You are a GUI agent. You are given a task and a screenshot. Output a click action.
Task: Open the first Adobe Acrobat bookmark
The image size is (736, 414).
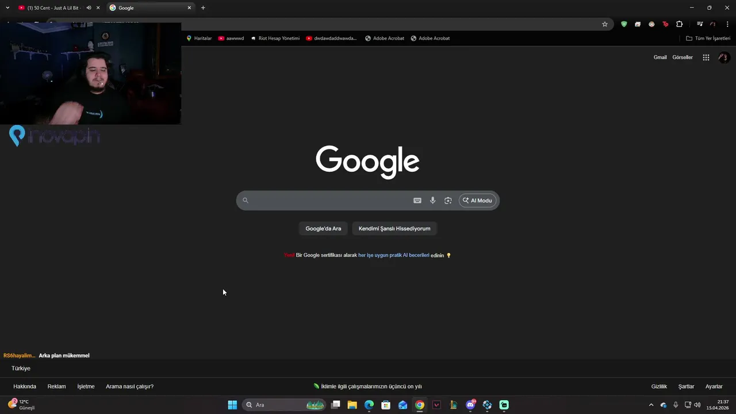pos(385,38)
